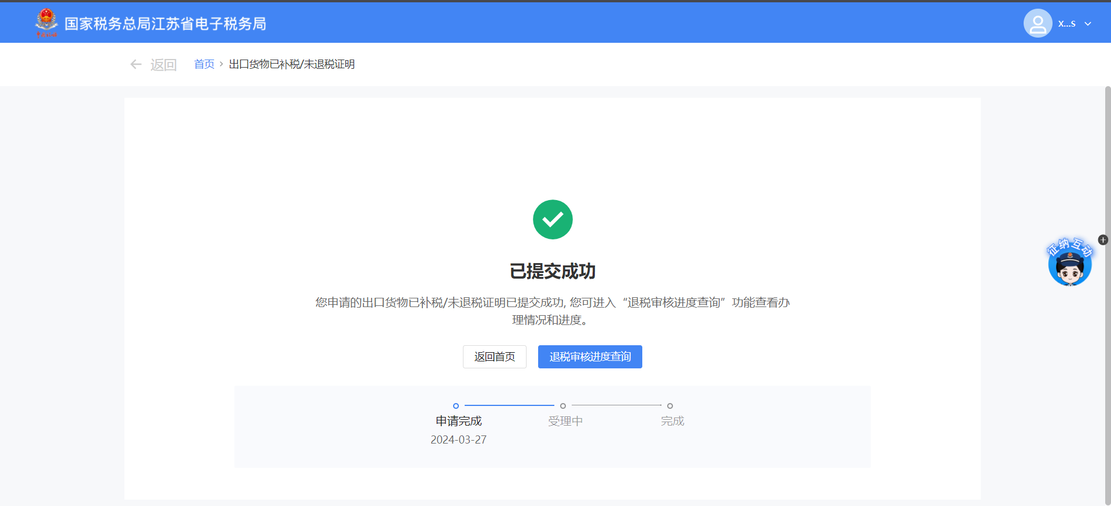Click the 申请完成 step circle
Image resolution: width=1111 pixels, height=506 pixels.
pos(456,406)
